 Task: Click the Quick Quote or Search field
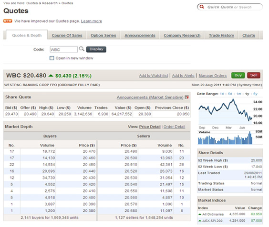(x=230, y=7)
